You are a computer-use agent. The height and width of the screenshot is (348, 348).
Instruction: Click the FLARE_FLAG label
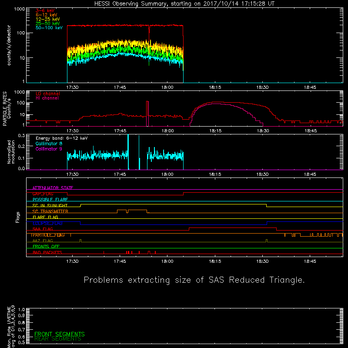coord(45,217)
